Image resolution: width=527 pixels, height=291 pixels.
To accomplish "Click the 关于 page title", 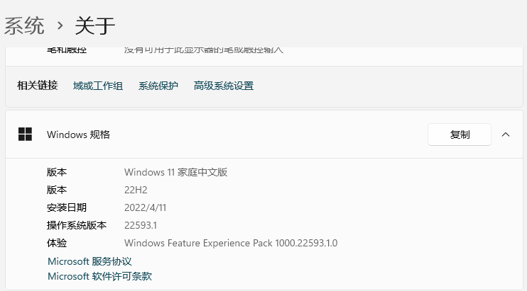I will [94, 25].
